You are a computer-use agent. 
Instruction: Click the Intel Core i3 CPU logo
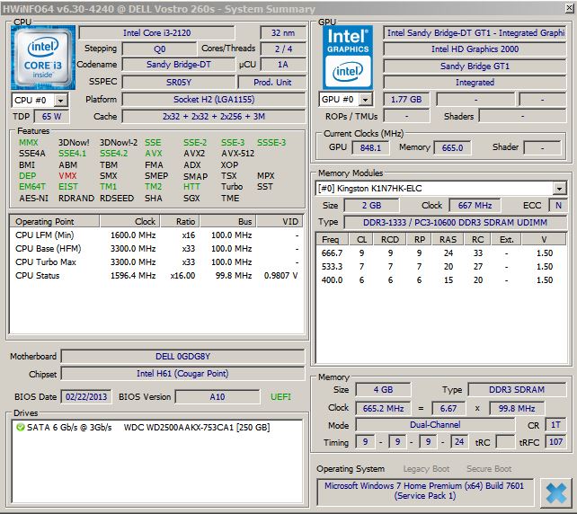pyautogui.click(x=42, y=58)
